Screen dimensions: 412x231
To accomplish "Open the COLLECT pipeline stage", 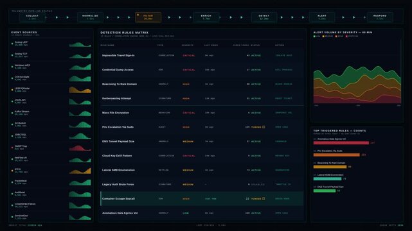I will tap(32, 17).
